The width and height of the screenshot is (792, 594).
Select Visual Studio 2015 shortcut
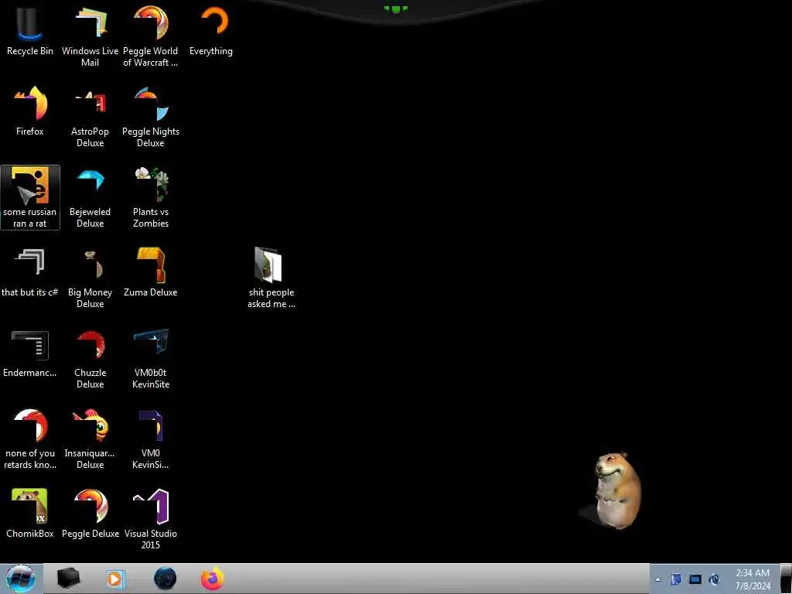coord(151,519)
